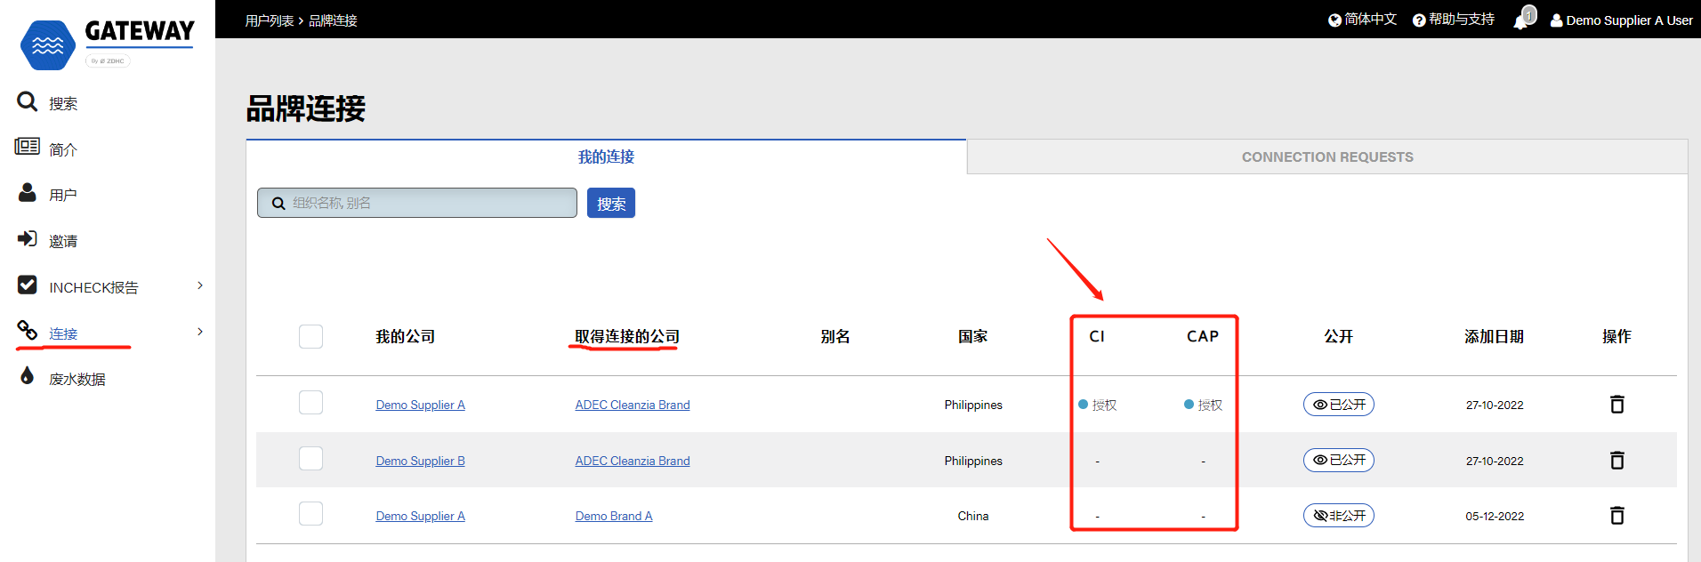Tick the select-all checkbox in table header
This screenshot has width=1701, height=562.
point(310,336)
